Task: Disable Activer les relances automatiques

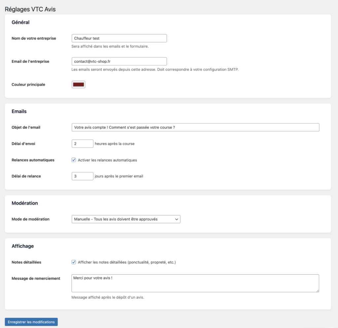Action: [73, 160]
